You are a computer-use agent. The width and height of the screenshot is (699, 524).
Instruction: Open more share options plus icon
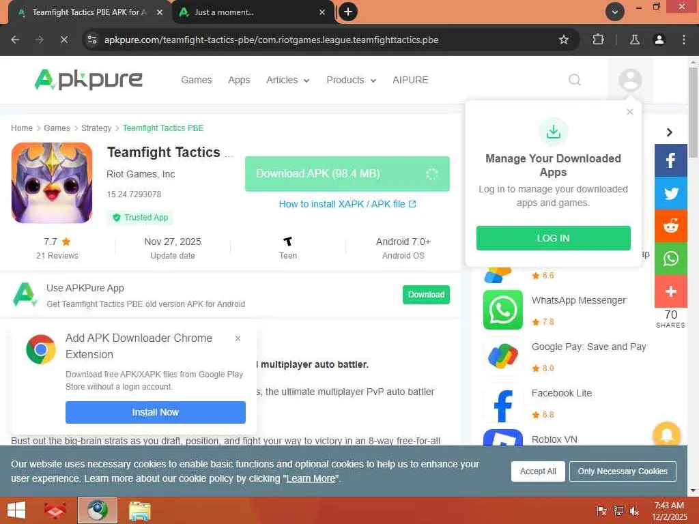[670, 291]
